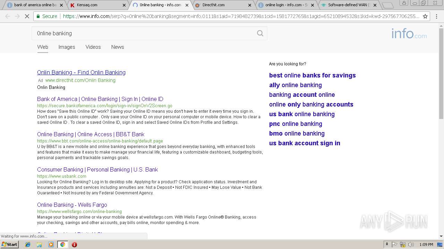Image resolution: width=444 pixels, height=249 pixels.
Task: Open the www.bbt.com URL link
Action: coord(100,141)
